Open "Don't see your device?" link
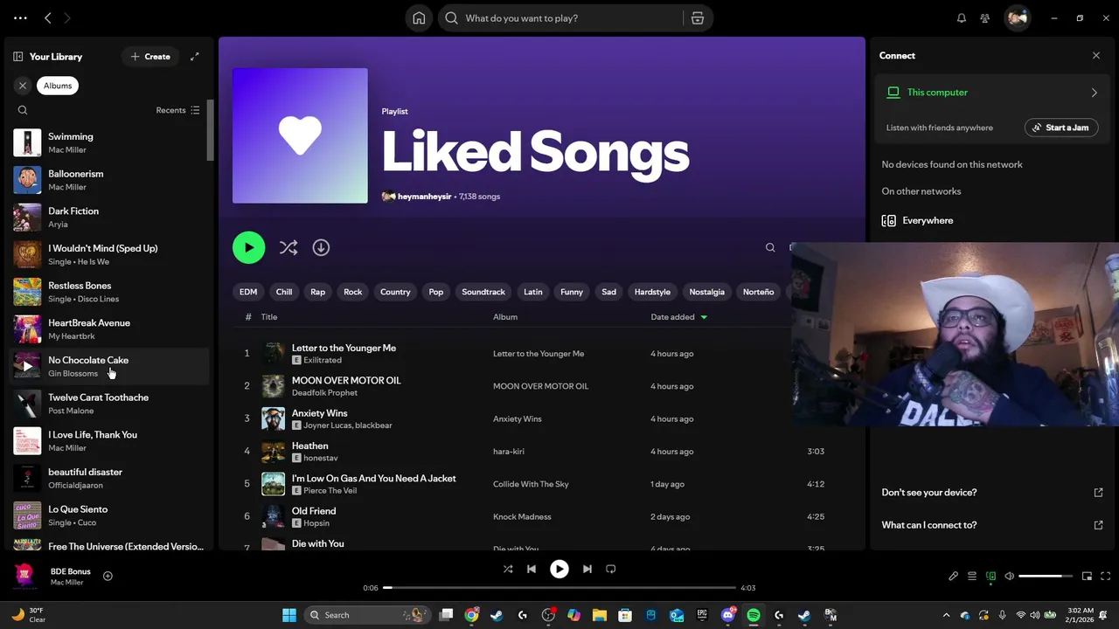Image resolution: width=1119 pixels, height=629 pixels. (992, 493)
